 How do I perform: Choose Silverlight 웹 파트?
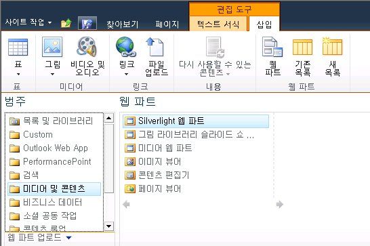(196, 121)
